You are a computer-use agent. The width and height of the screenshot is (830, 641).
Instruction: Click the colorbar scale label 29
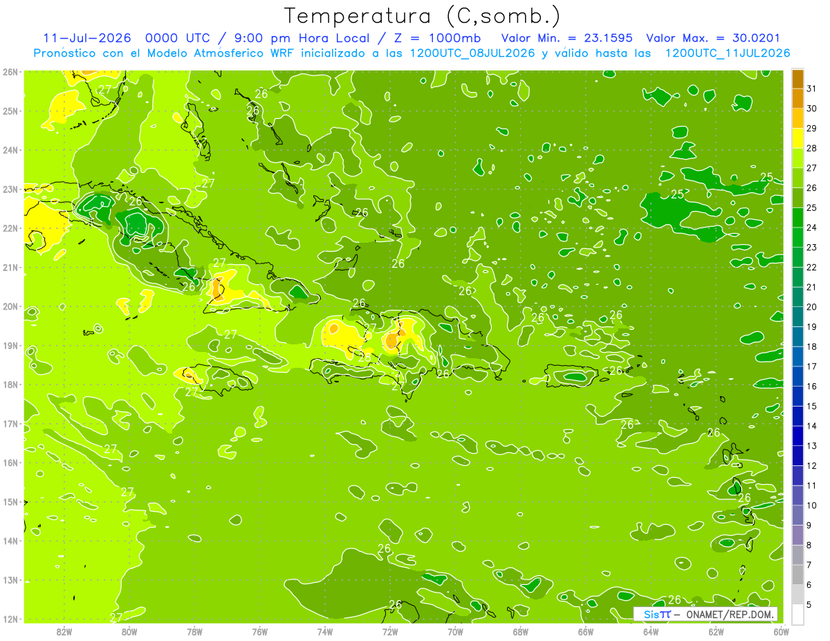click(811, 129)
